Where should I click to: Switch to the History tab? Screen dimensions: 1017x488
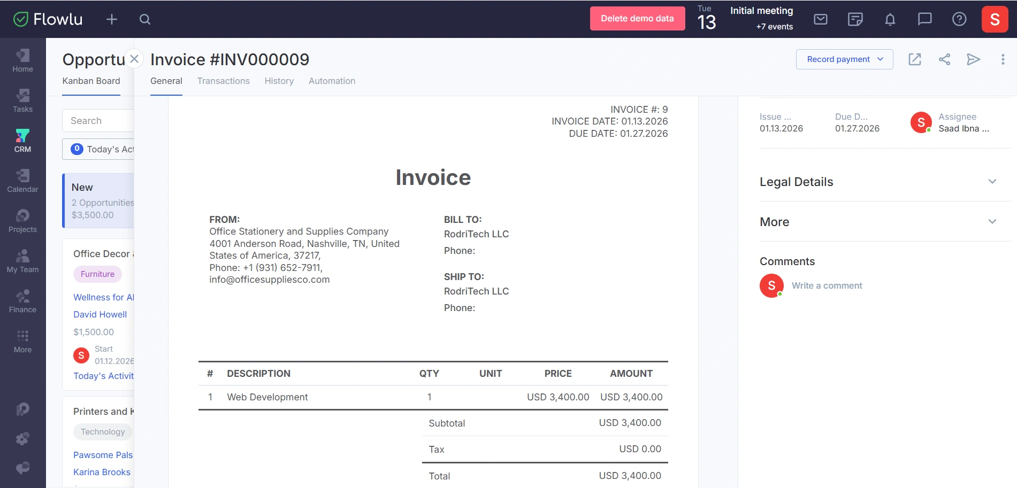(279, 81)
